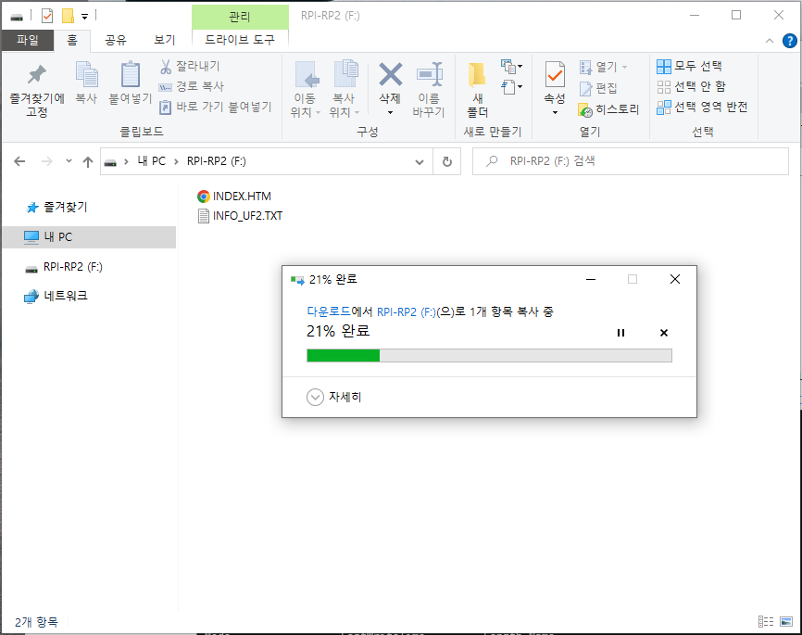Screen dimensions: 802x635
Task: Select 네트워크 in navigation pane
Action: pyautogui.click(x=56, y=296)
